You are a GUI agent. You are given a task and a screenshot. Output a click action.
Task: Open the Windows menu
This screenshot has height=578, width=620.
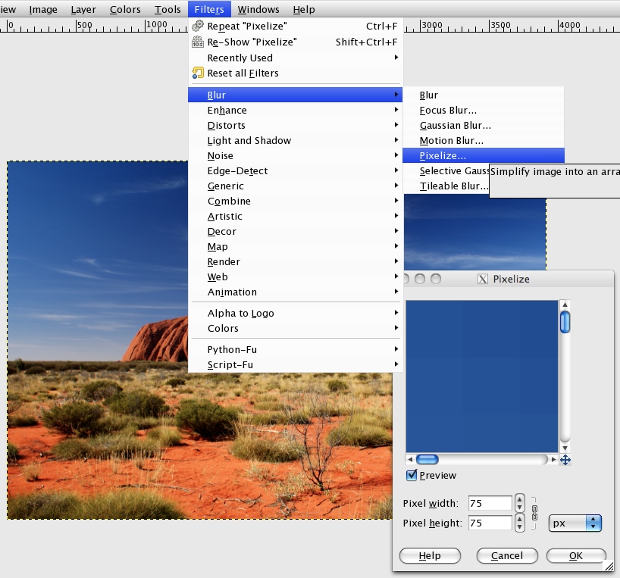[258, 9]
